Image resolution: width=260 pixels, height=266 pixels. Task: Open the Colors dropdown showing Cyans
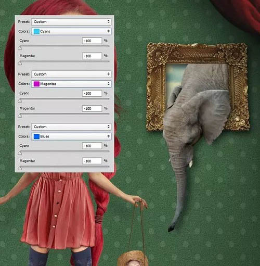[71, 31]
